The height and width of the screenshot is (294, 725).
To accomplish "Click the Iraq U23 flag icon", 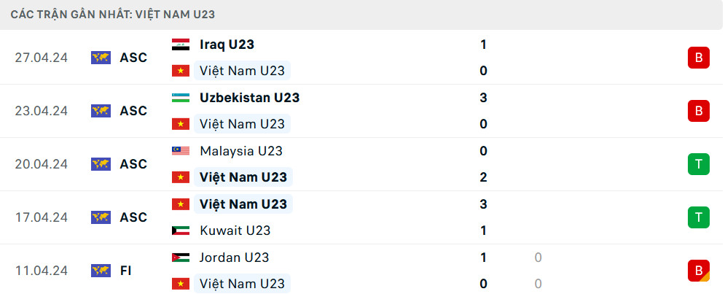I will [x=180, y=45].
